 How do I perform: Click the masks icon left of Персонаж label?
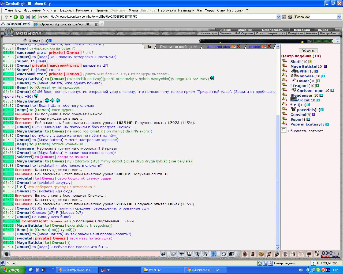click(x=290, y=17)
